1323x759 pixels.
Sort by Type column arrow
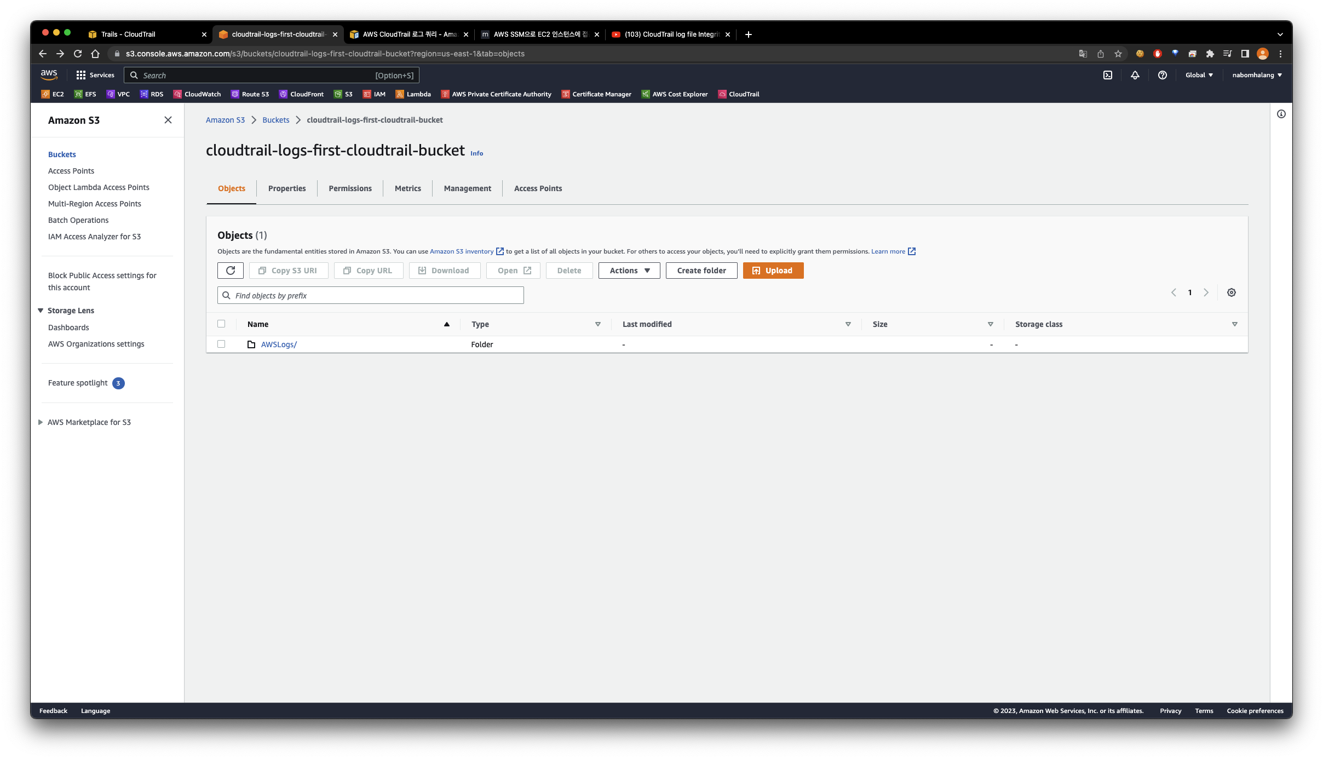coord(598,324)
